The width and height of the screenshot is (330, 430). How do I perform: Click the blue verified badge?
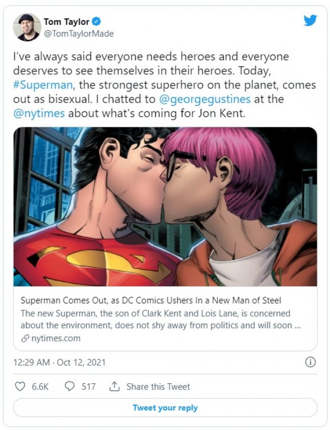pos(96,21)
